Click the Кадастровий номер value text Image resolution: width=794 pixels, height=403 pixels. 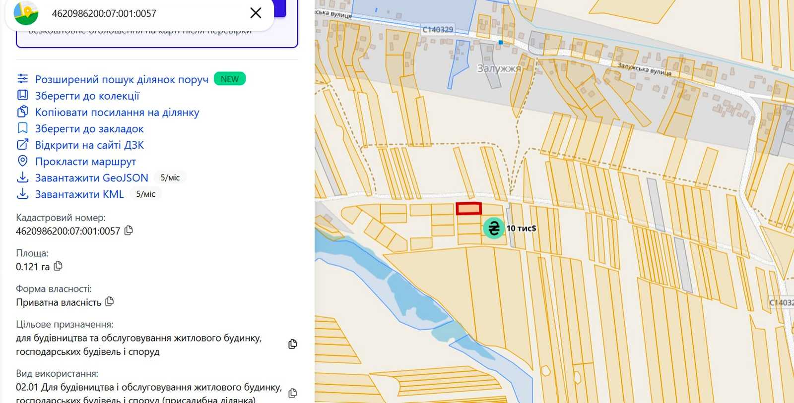point(68,231)
